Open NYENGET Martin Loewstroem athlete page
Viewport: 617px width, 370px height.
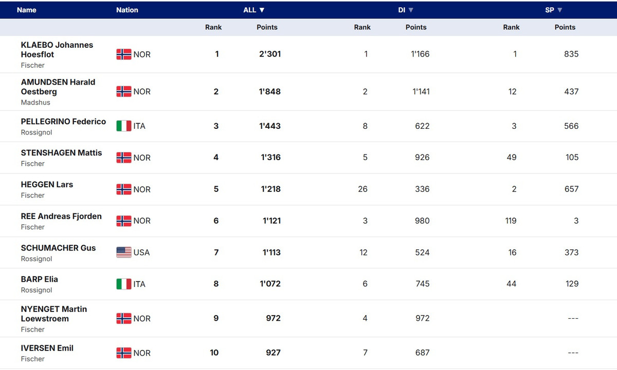click(x=54, y=314)
